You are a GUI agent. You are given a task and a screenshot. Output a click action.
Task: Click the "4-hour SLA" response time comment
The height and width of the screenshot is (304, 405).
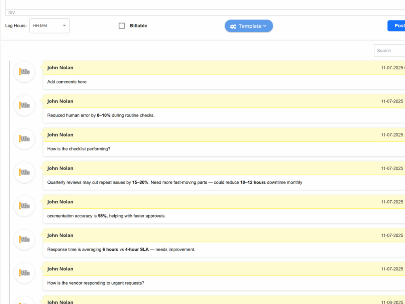(121, 249)
